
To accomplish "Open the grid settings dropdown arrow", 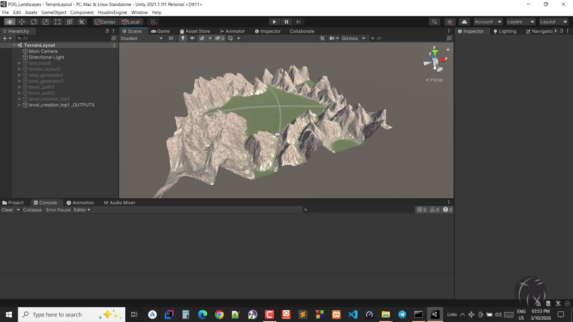I will 239,38.
